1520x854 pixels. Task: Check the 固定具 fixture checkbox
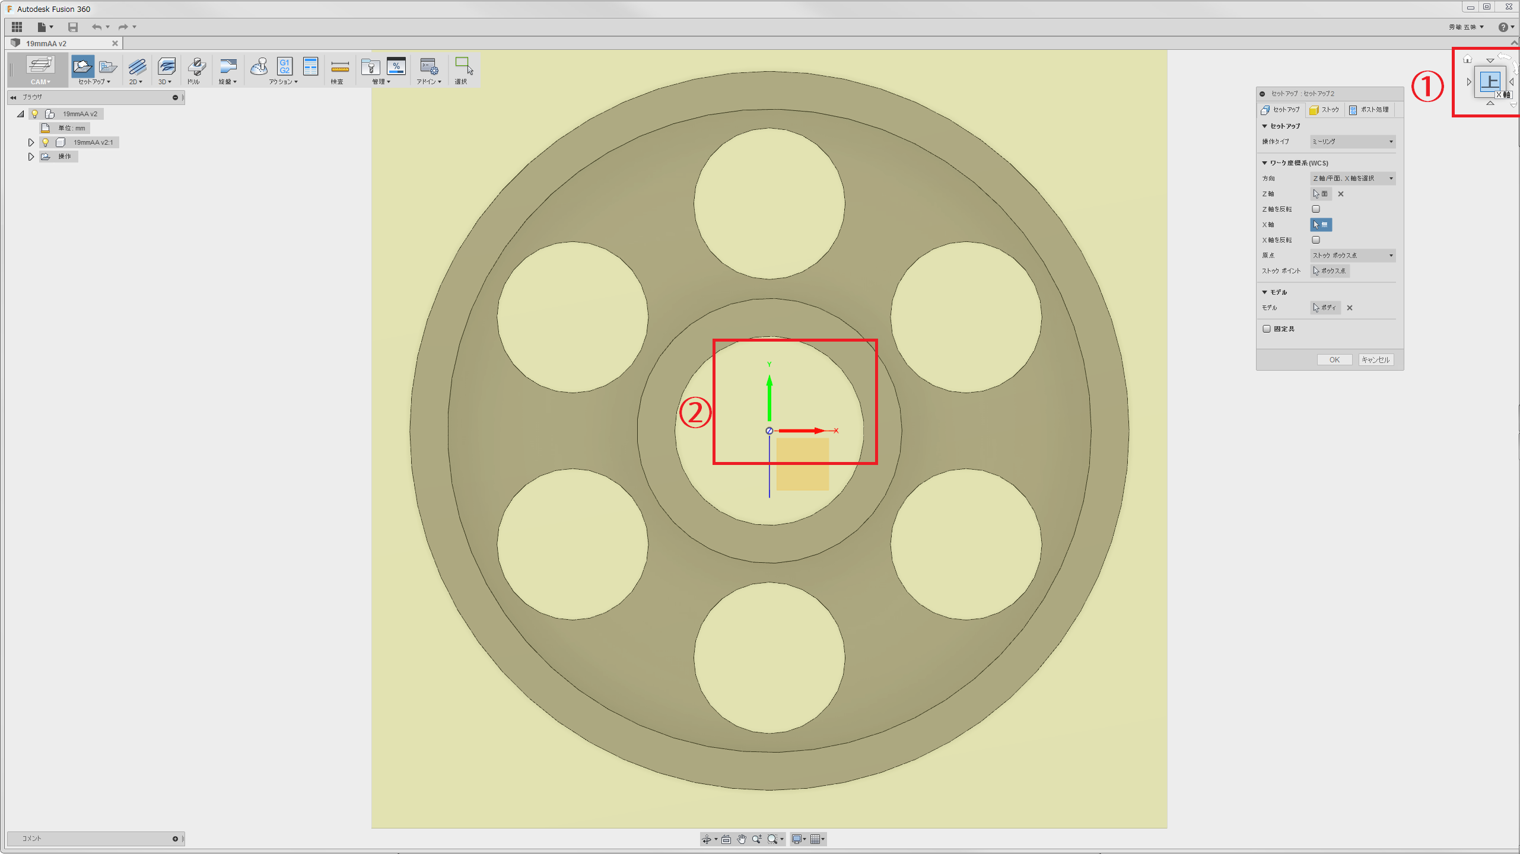tap(1267, 329)
